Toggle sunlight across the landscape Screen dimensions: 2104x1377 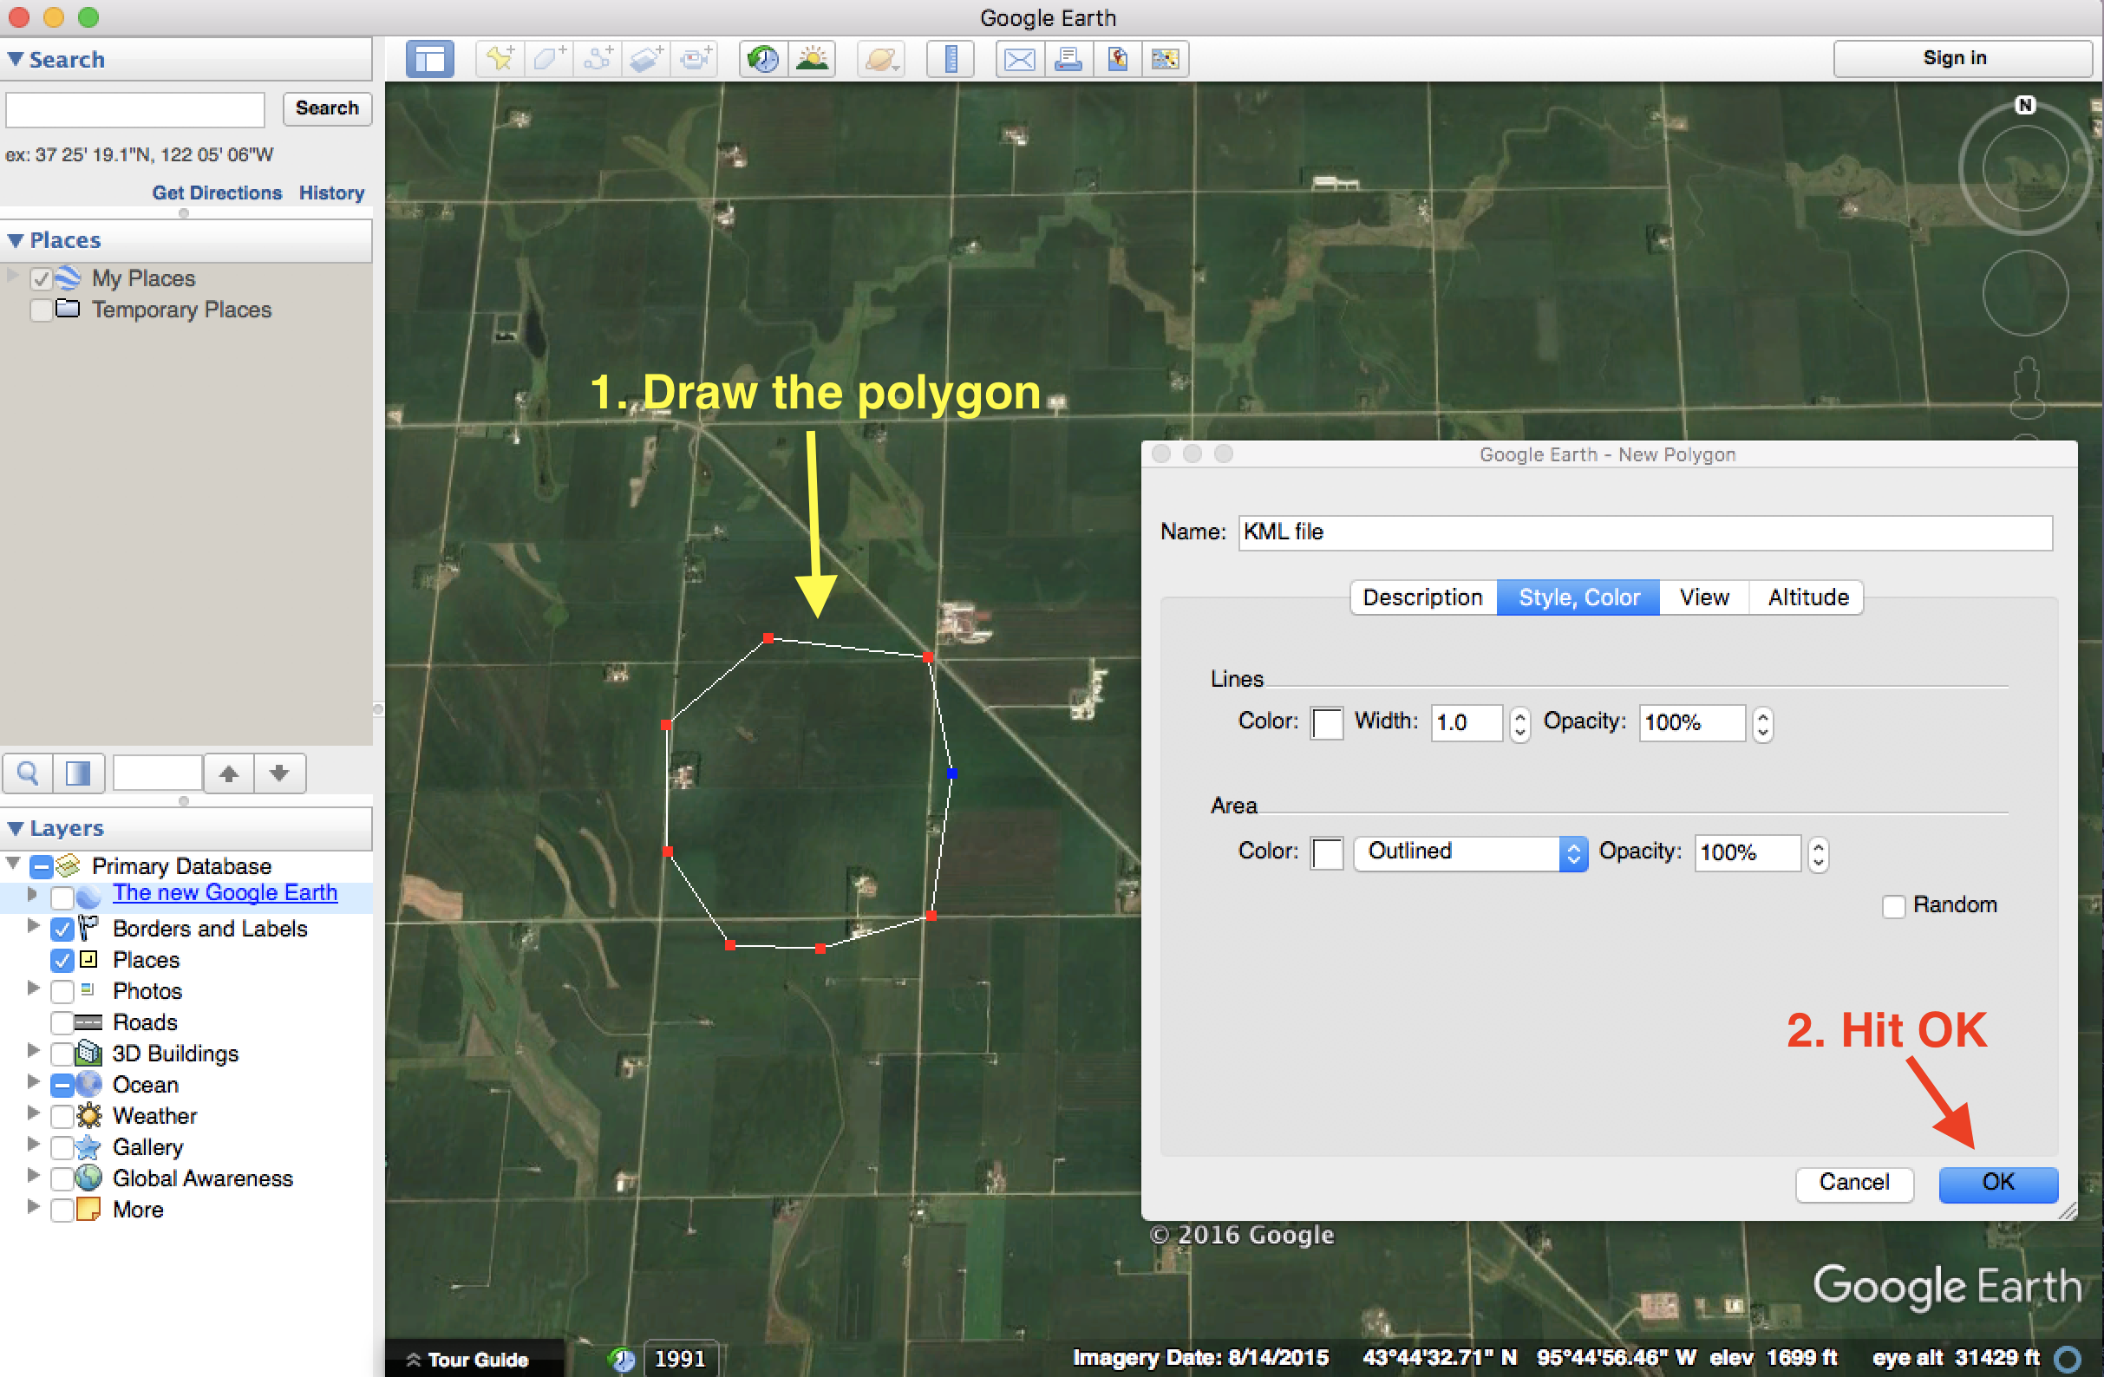[812, 58]
